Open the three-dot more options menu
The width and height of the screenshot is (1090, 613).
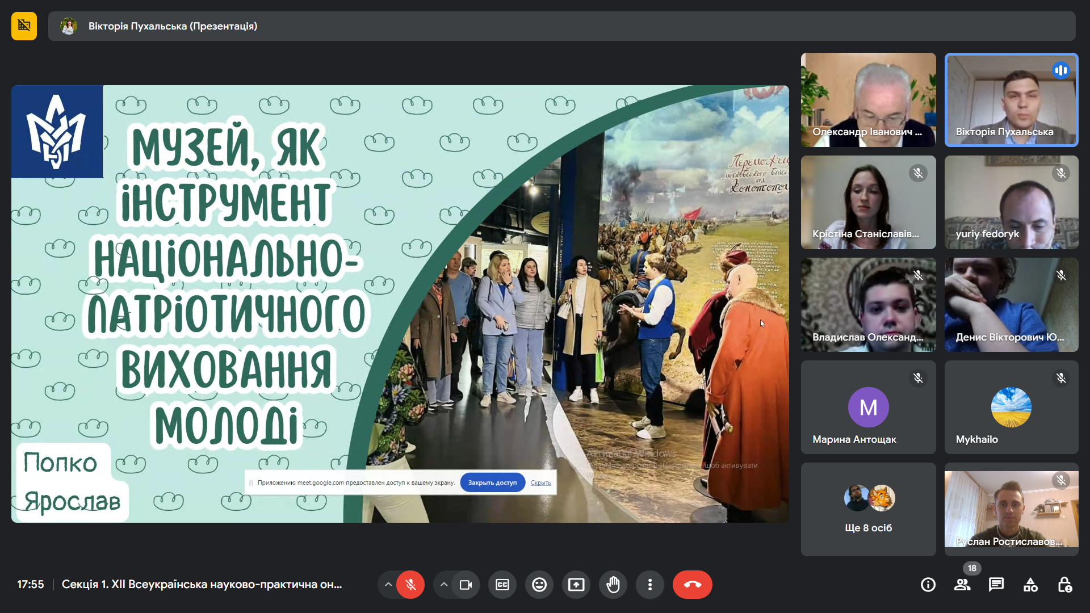pyautogui.click(x=650, y=585)
